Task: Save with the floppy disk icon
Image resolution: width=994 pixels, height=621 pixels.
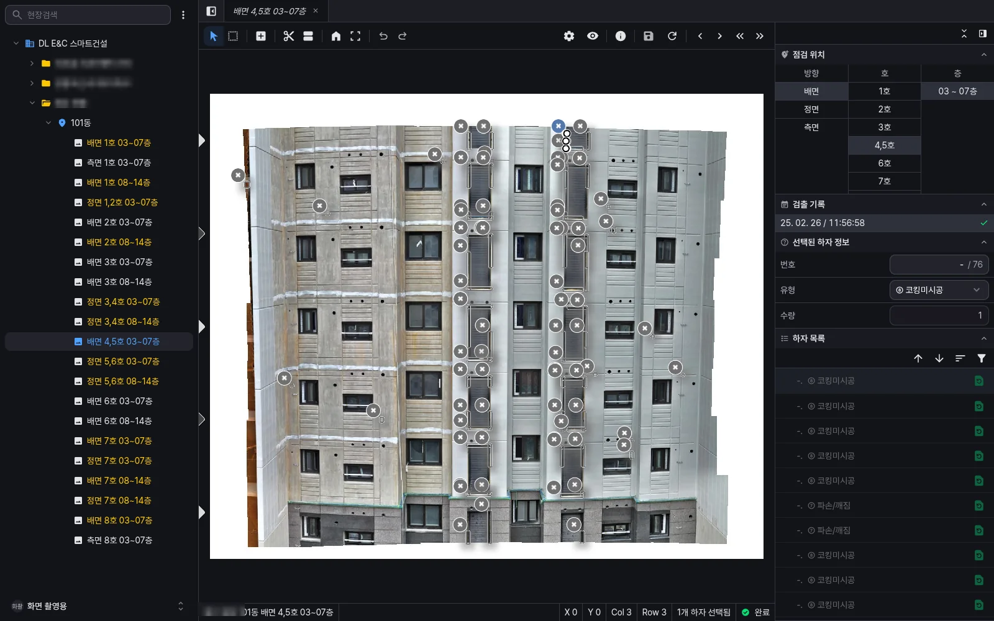Action: pos(649,36)
